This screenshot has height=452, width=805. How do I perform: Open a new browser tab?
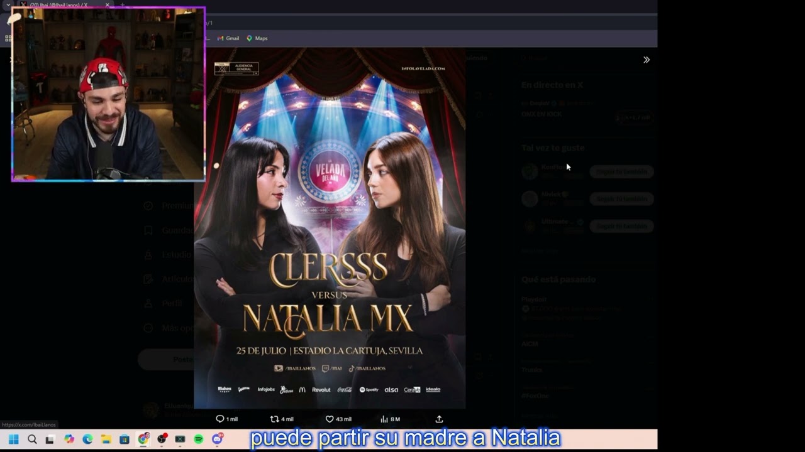point(122,5)
